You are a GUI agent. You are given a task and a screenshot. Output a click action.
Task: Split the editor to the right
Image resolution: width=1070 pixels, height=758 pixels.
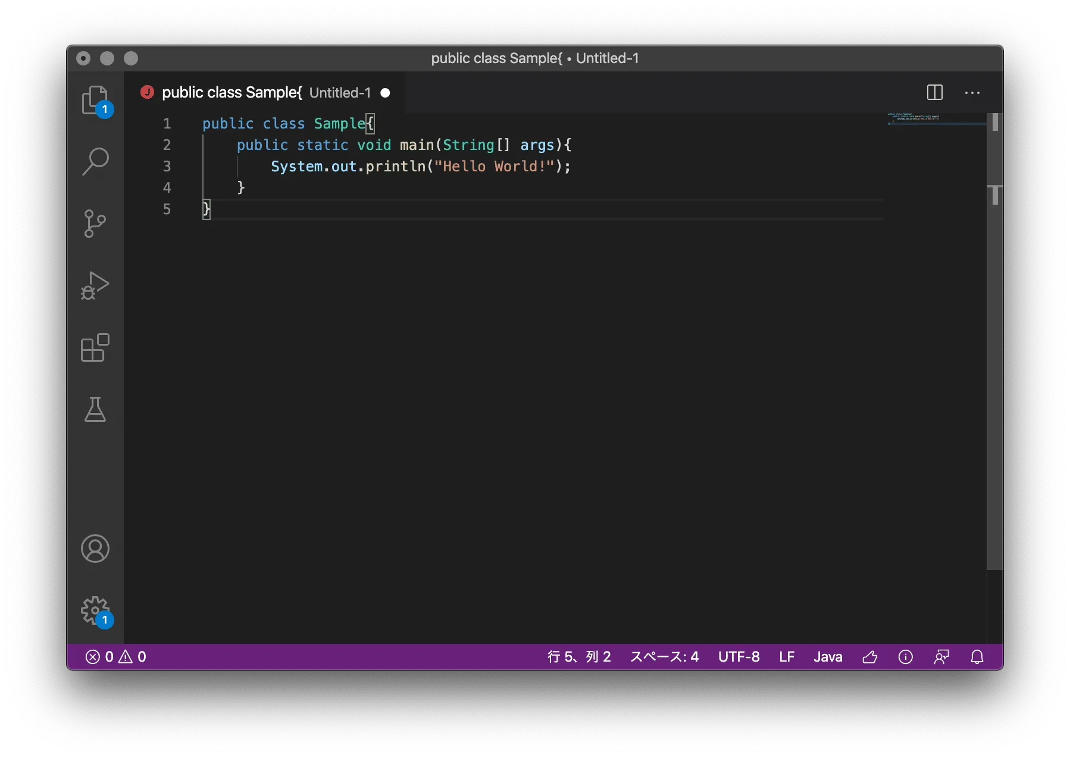[935, 92]
